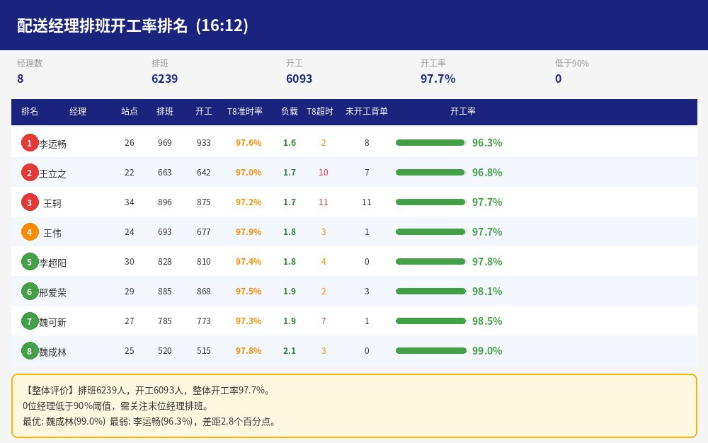The width and height of the screenshot is (708, 443).
Task: Click the red rank 3 badge
Action: click(30, 202)
